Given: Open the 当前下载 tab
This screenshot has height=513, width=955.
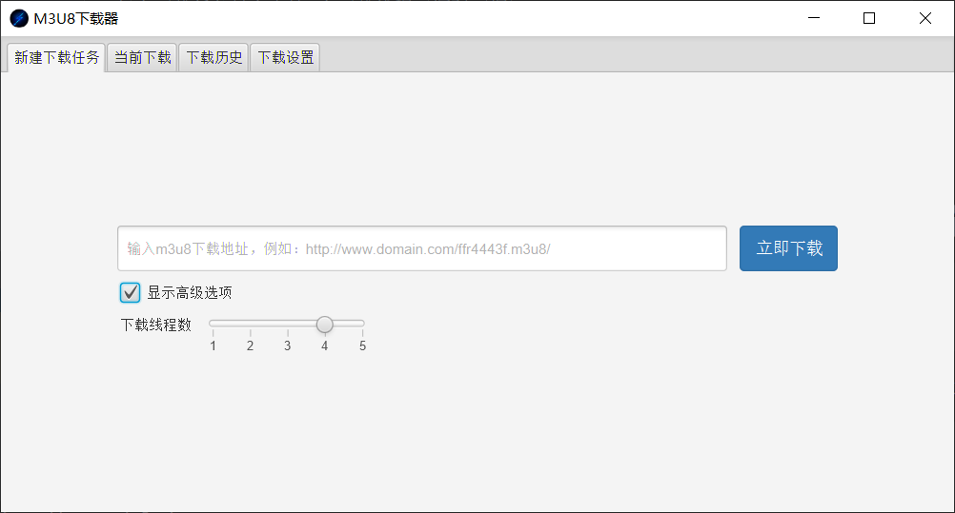Looking at the screenshot, I should [142, 57].
